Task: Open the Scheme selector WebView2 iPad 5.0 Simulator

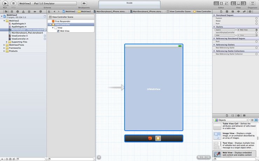Action: click(47, 3)
